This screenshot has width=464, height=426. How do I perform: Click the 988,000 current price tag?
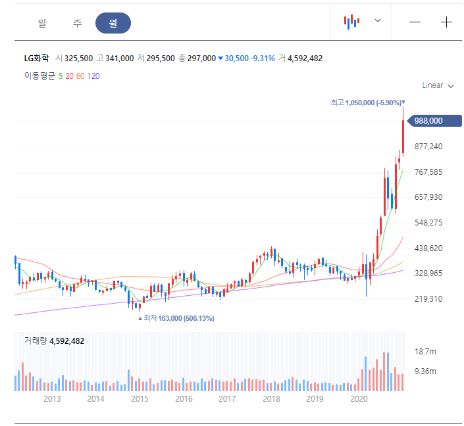coord(434,121)
